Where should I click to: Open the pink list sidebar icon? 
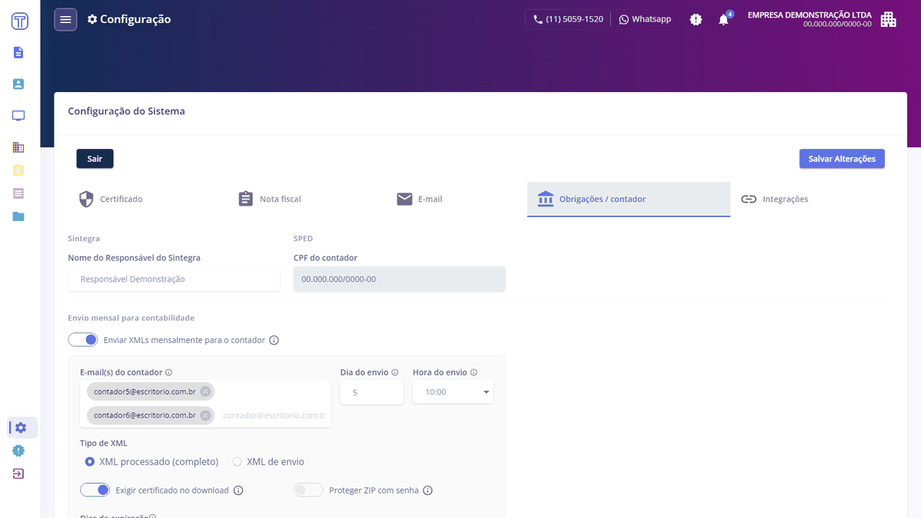18,193
